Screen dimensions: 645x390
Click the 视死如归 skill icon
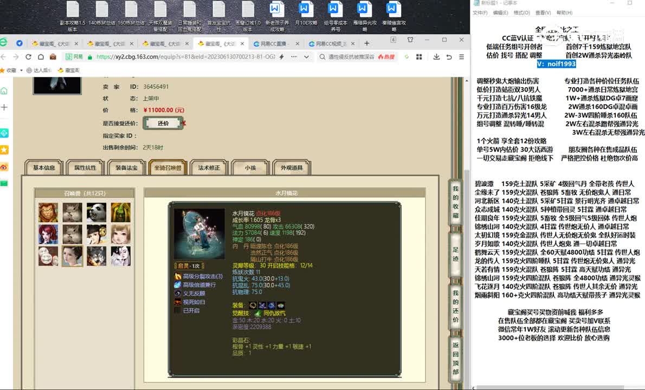click(x=178, y=302)
